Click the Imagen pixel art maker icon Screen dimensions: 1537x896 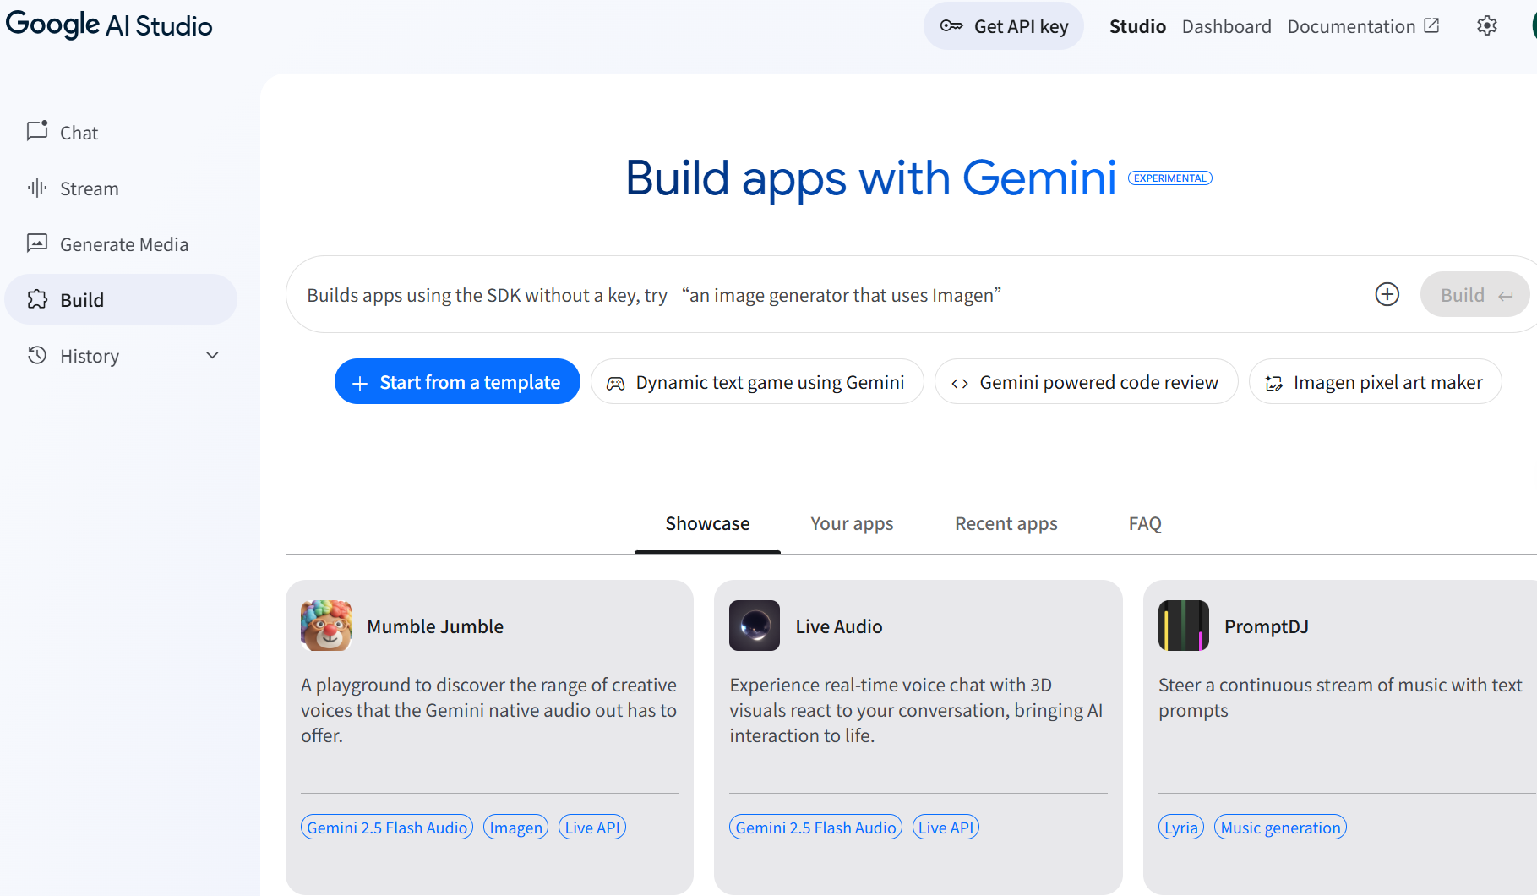click(x=1274, y=383)
